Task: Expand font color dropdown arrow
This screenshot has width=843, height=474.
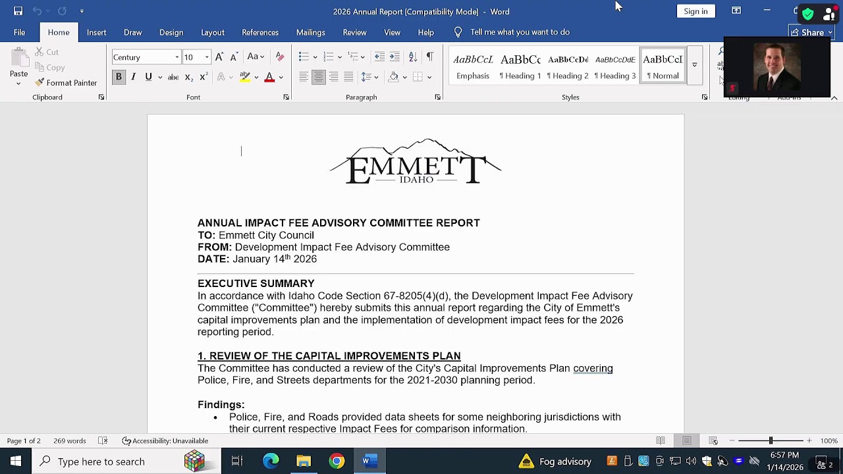Action: coord(281,77)
